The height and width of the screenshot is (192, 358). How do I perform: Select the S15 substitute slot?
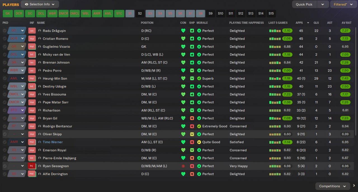271,13
